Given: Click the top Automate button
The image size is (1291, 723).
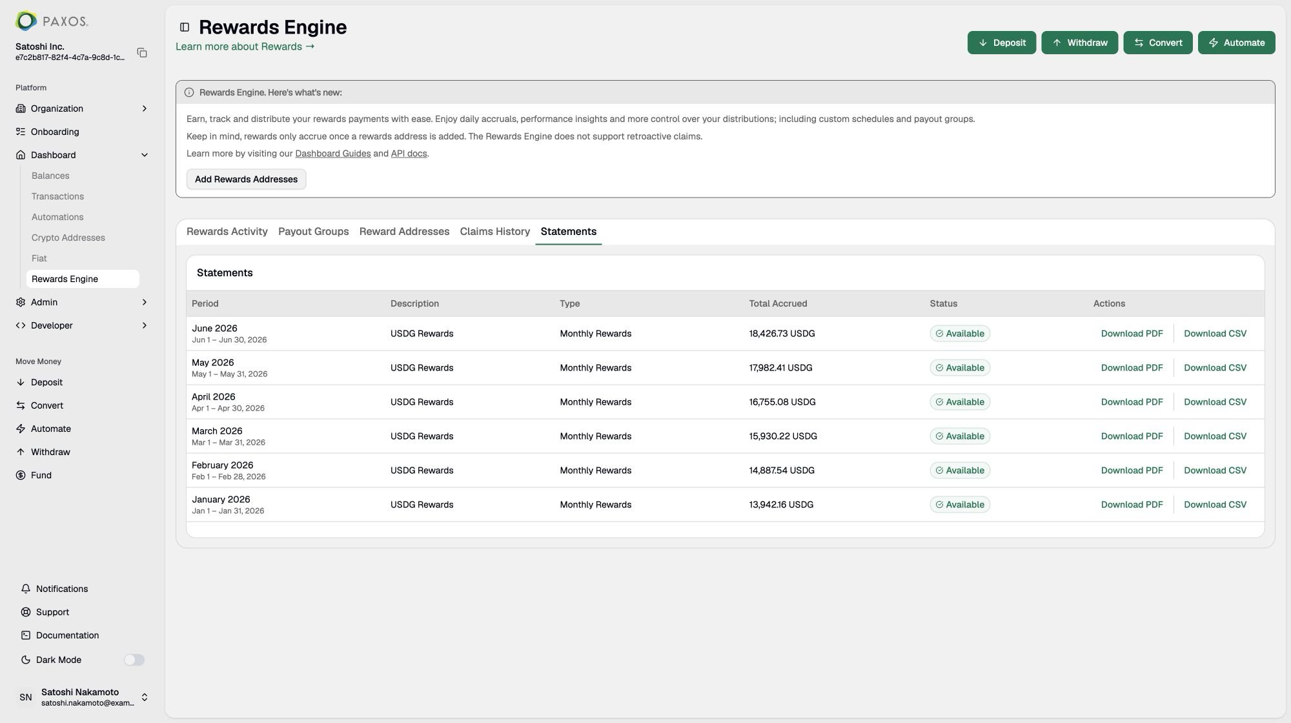Looking at the screenshot, I should (x=1237, y=43).
